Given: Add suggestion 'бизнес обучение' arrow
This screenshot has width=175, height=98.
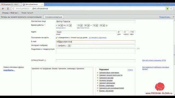Looking at the screenshot, I should pyautogui.click(x=98, y=91).
